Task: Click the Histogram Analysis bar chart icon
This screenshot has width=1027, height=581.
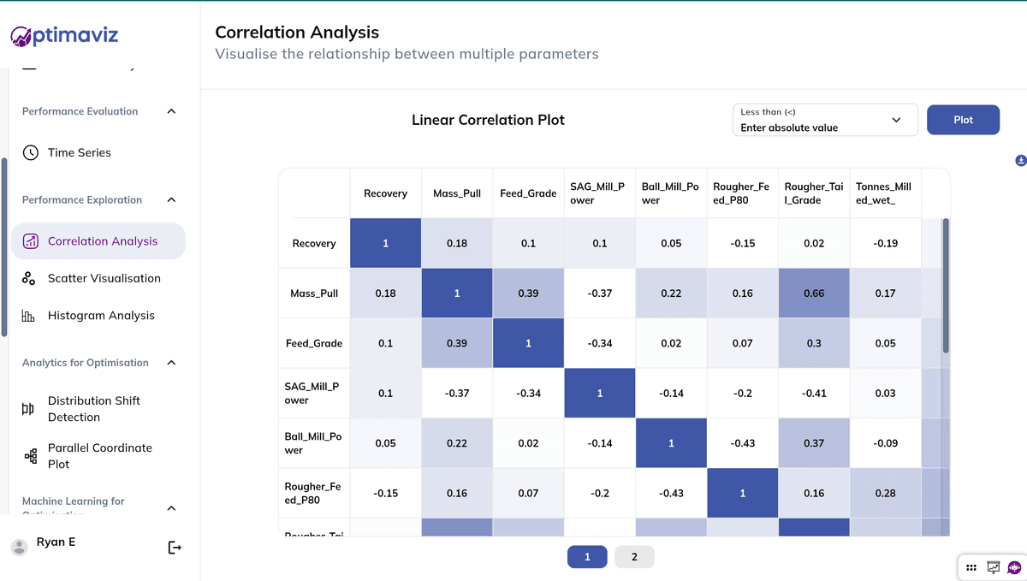Action: tap(29, 316)
